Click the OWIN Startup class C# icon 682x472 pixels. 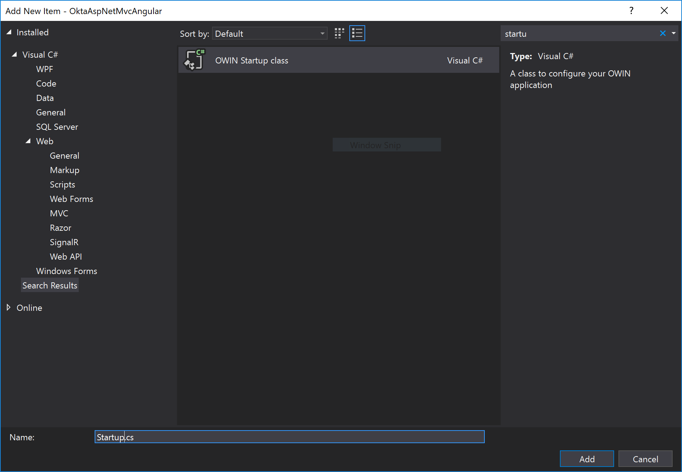click(194, 60)
